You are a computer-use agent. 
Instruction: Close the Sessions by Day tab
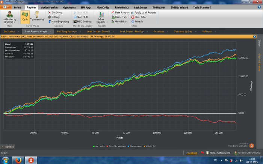pyautogui.click(x=196, y=32)
